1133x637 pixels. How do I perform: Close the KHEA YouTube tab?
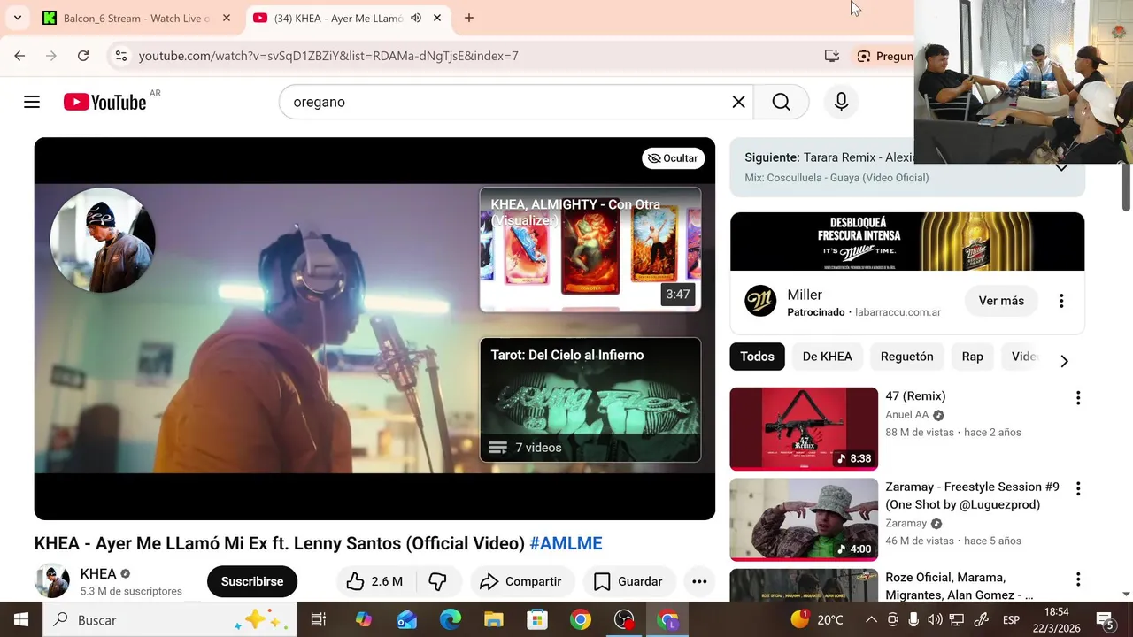pyautogui.click(x=437, y=18)
